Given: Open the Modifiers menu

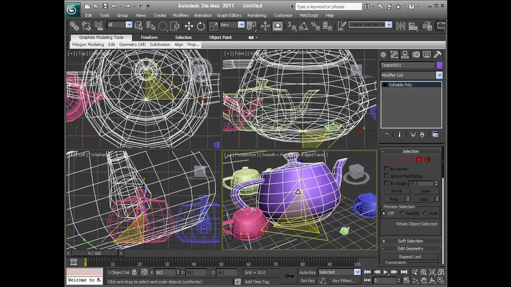Looking at the screenshot, I should click(x=181, y=16).
